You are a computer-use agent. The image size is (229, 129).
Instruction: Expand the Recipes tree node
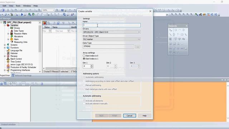[5, 56]
